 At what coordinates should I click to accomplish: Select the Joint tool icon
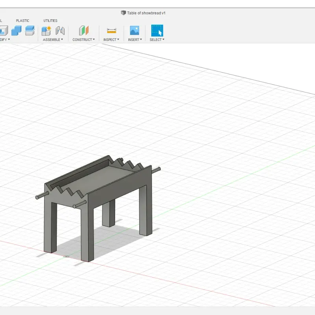(60, 31)
